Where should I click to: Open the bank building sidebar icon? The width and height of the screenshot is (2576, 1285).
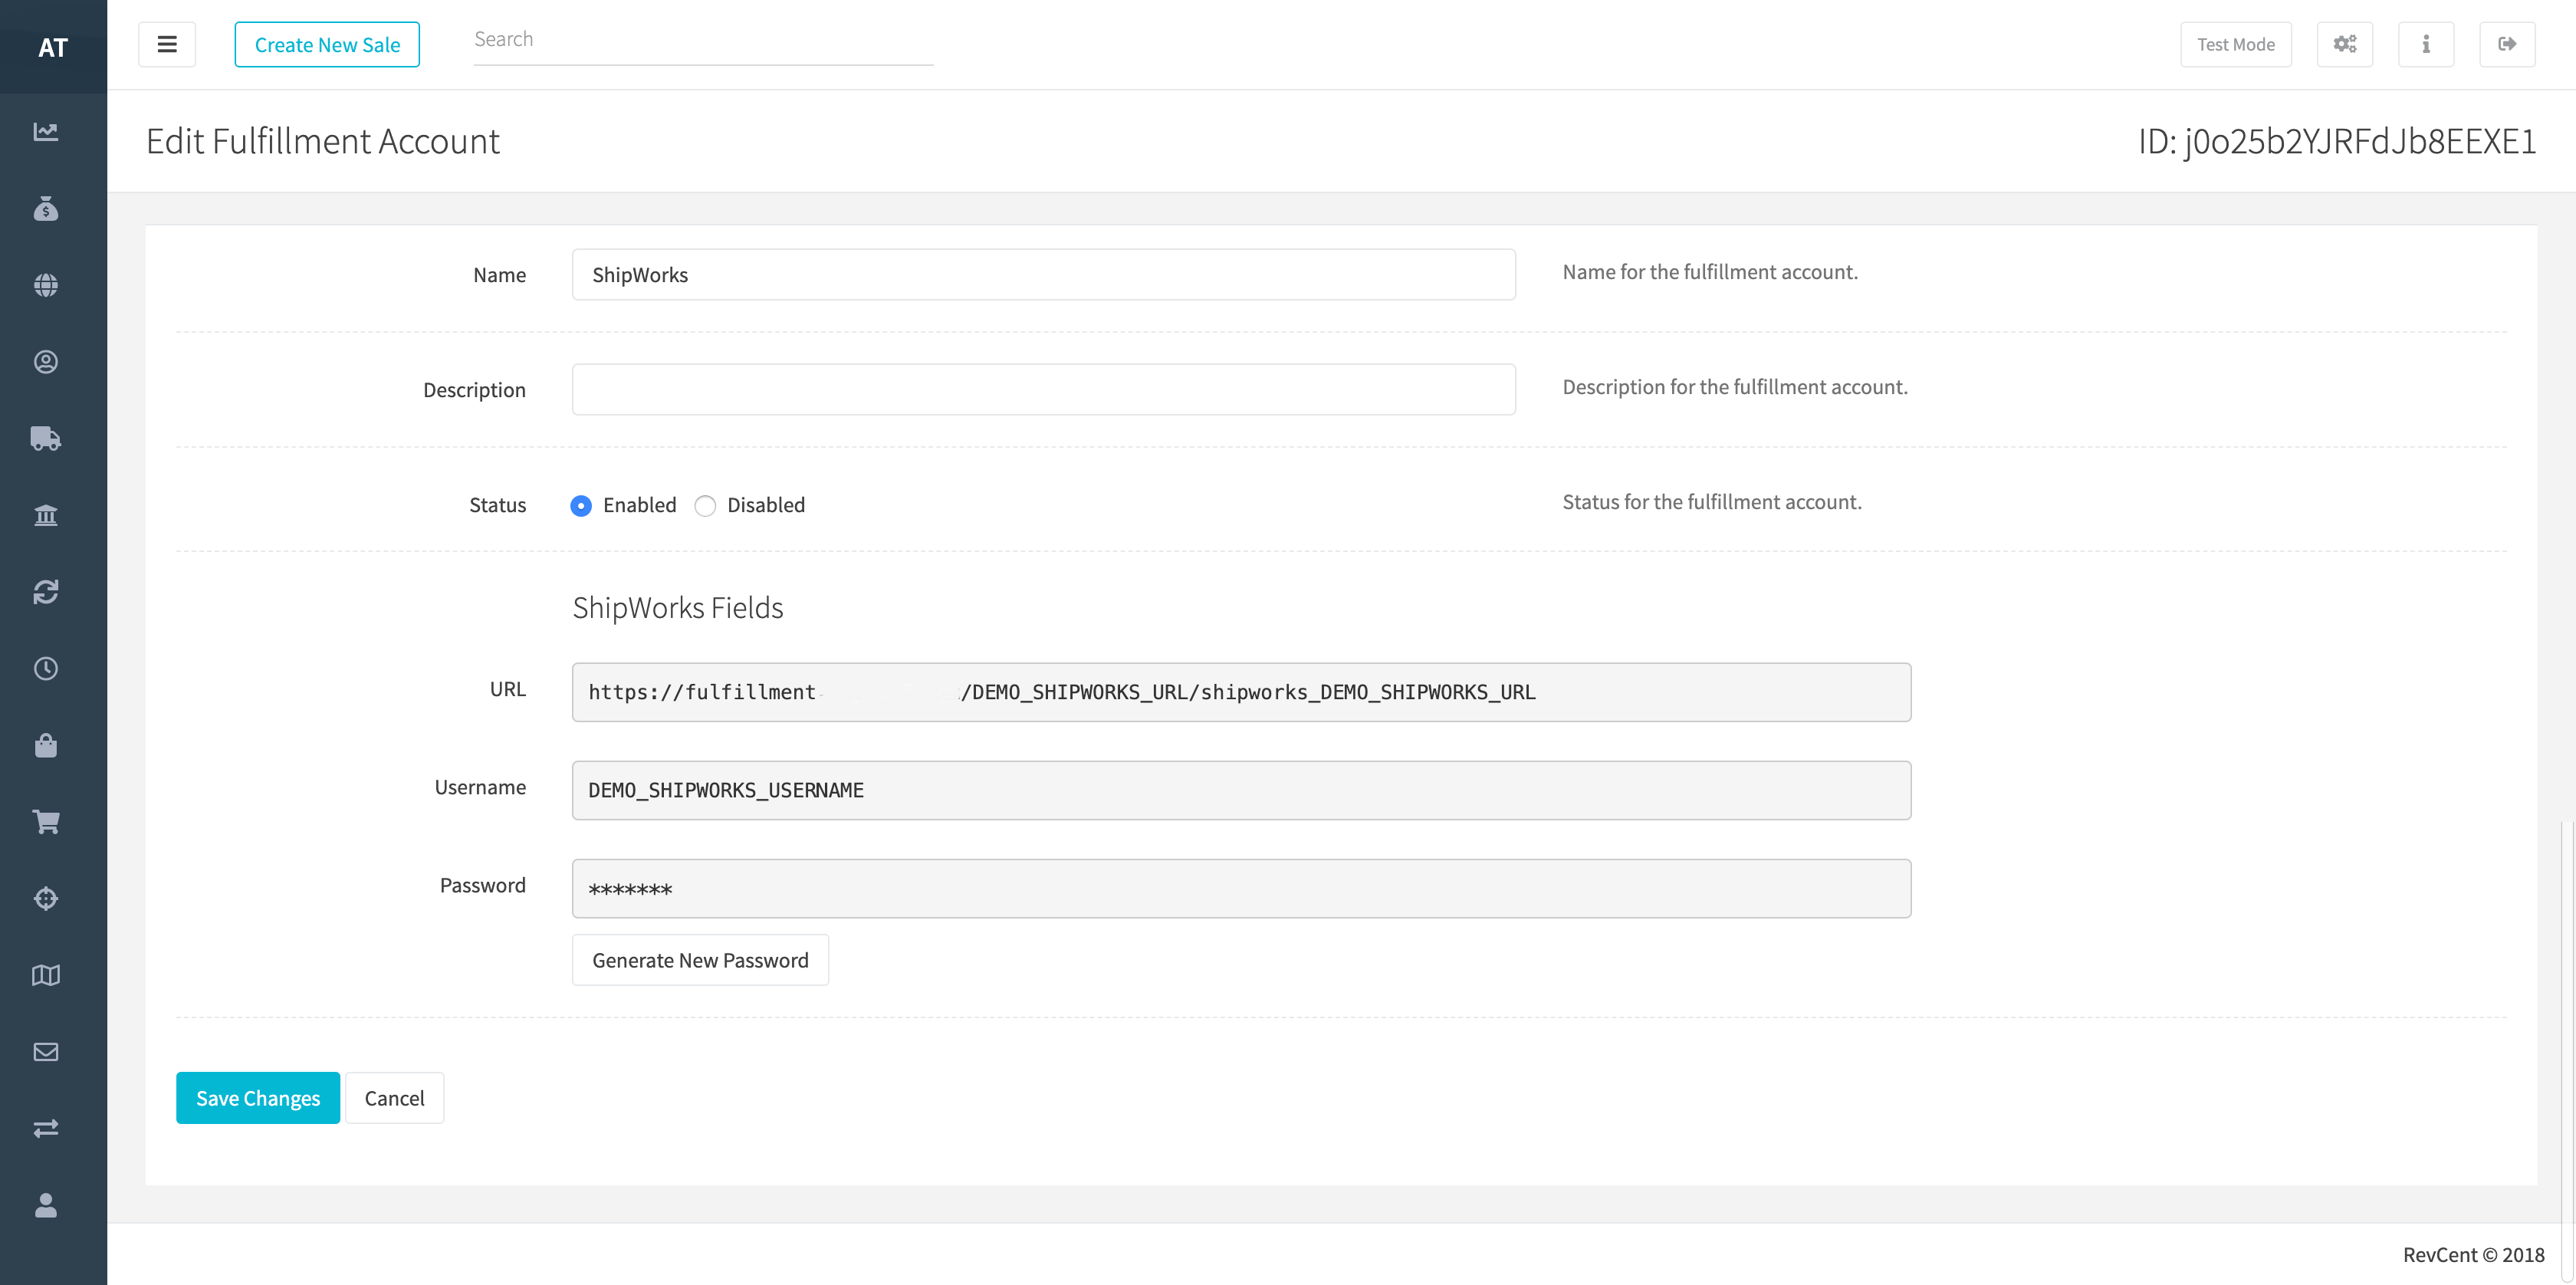click(x=46, y=515)
